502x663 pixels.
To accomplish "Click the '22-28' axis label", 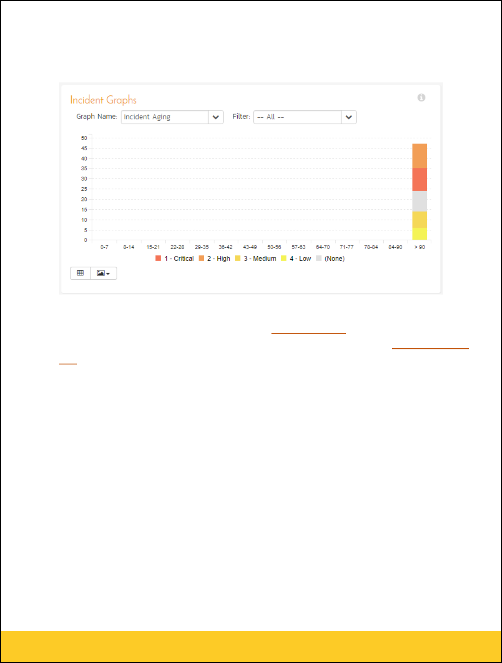I will click(177, 247).
